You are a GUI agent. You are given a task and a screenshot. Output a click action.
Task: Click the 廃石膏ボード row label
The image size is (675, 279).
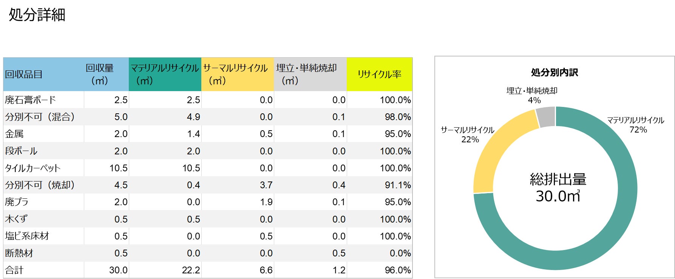click(x=31, y=100)
